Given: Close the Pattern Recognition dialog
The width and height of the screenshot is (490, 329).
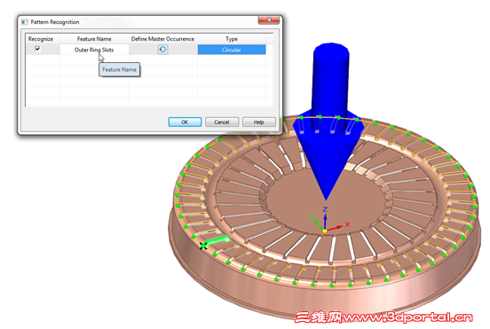Looking at the screenshot, I should pos(269,20).
